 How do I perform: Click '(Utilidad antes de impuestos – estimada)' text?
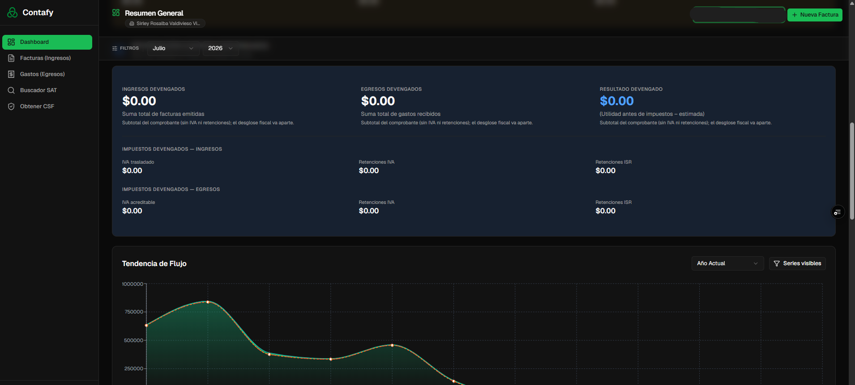point(652,114)
